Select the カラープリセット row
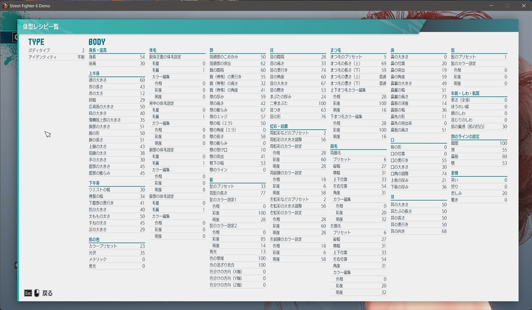 (x=117, y=246)
